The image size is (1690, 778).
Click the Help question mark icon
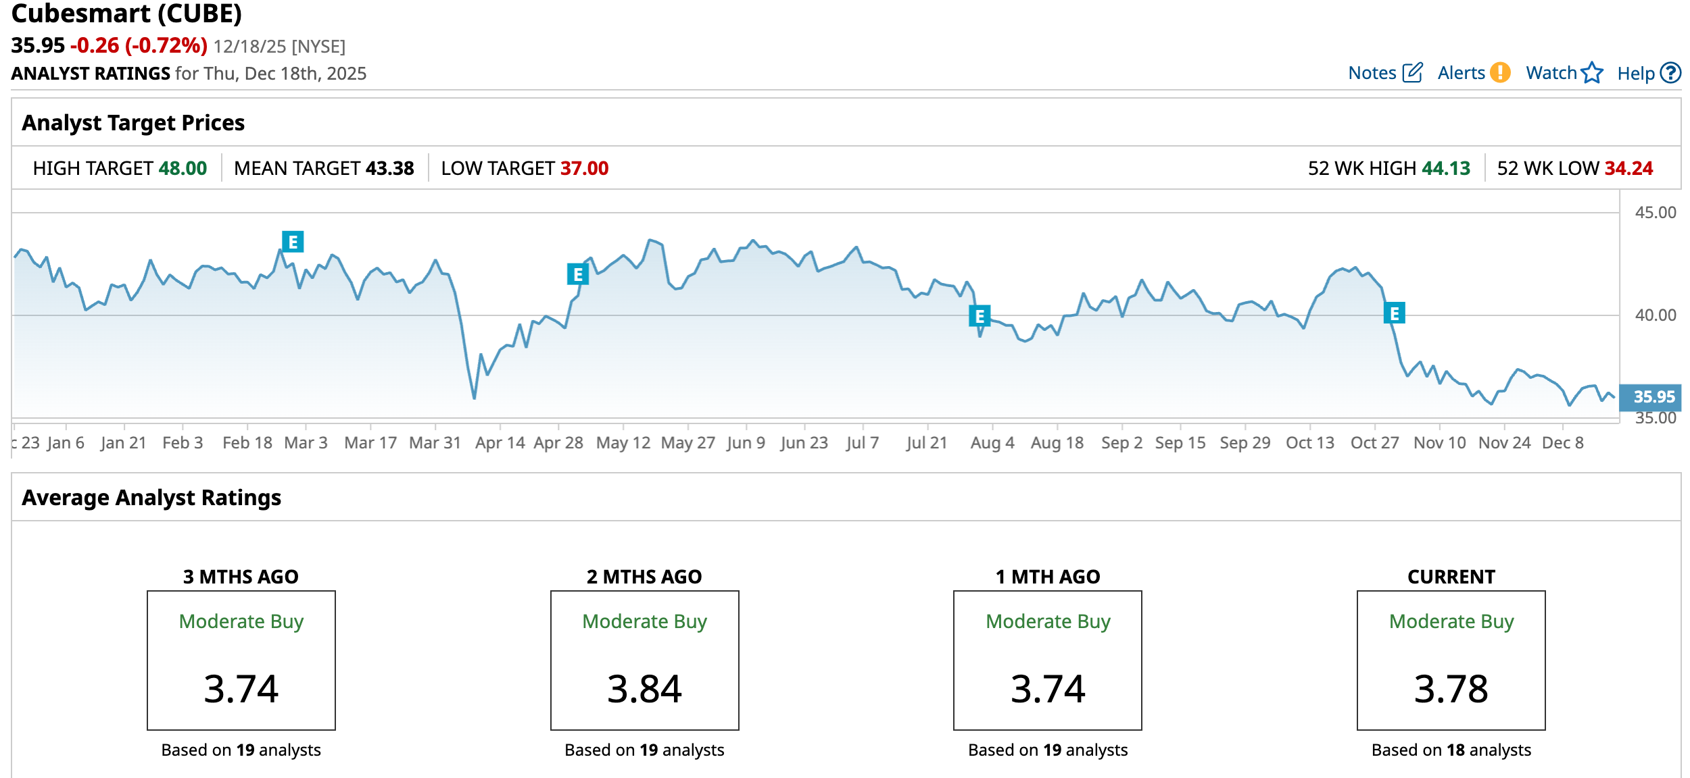[x=1670, y=72]
